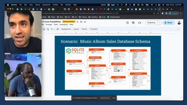Star the presentation title
The height and width of the screenshot is (105, 187).
(77, 22)
